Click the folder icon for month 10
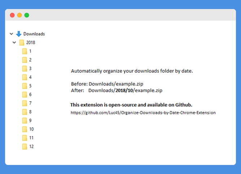Viewport: 241px width, 174px height. pyautogui.click(x=25, y=129)
